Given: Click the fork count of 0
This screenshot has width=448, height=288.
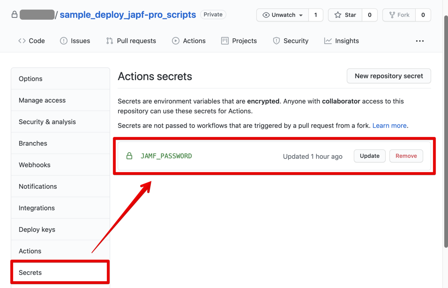Looking at the screenshot, I should pos(423,15).
